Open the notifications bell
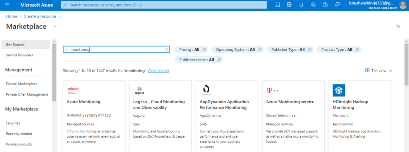 point(301,5)
